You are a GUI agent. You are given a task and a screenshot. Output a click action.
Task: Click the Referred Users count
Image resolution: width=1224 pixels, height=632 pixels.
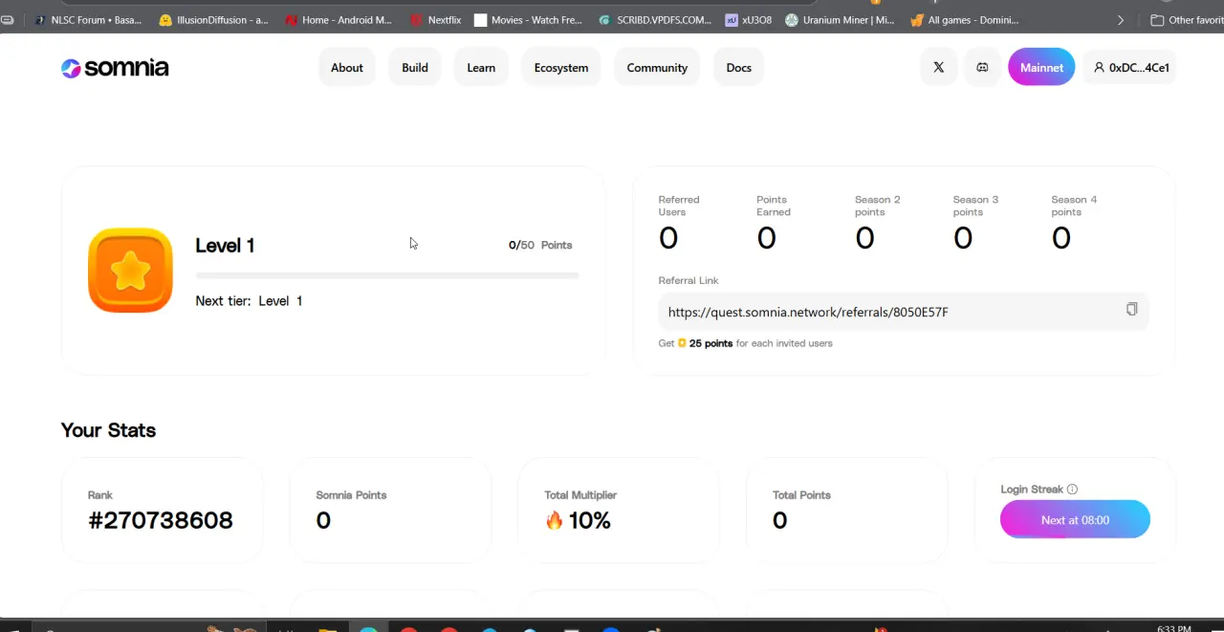[668, 238]
